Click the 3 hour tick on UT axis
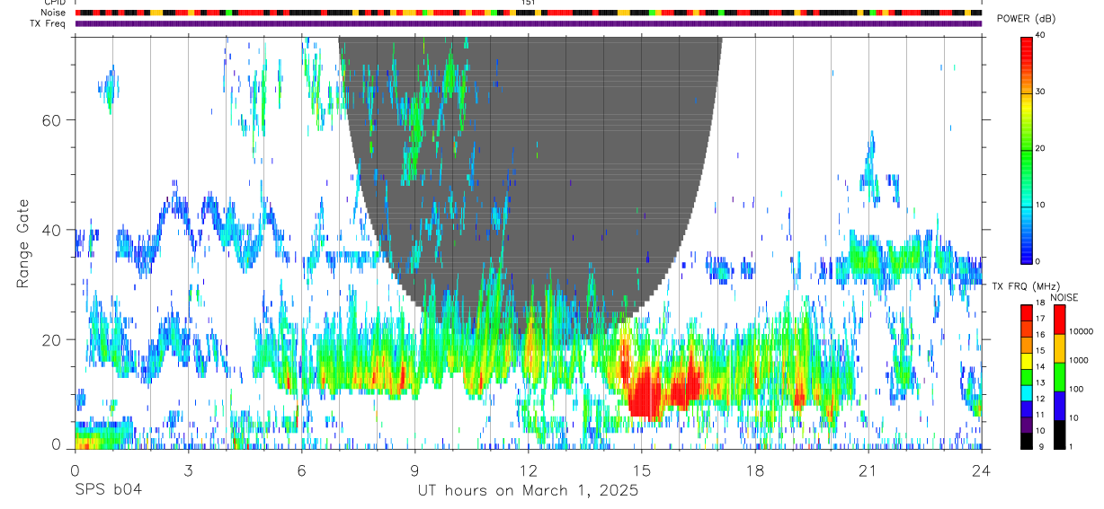The width and height of the screenshot is (1104, 509). 188,470
